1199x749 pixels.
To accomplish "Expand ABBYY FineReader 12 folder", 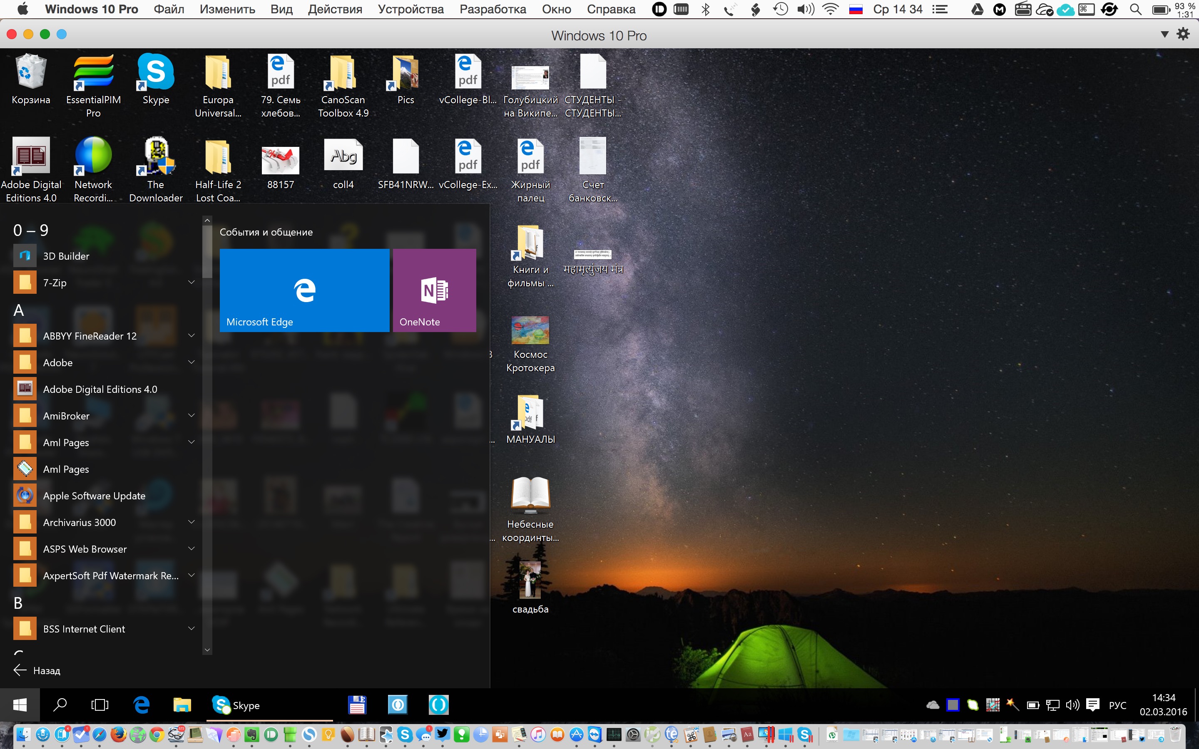I will [x=191, y=336].
